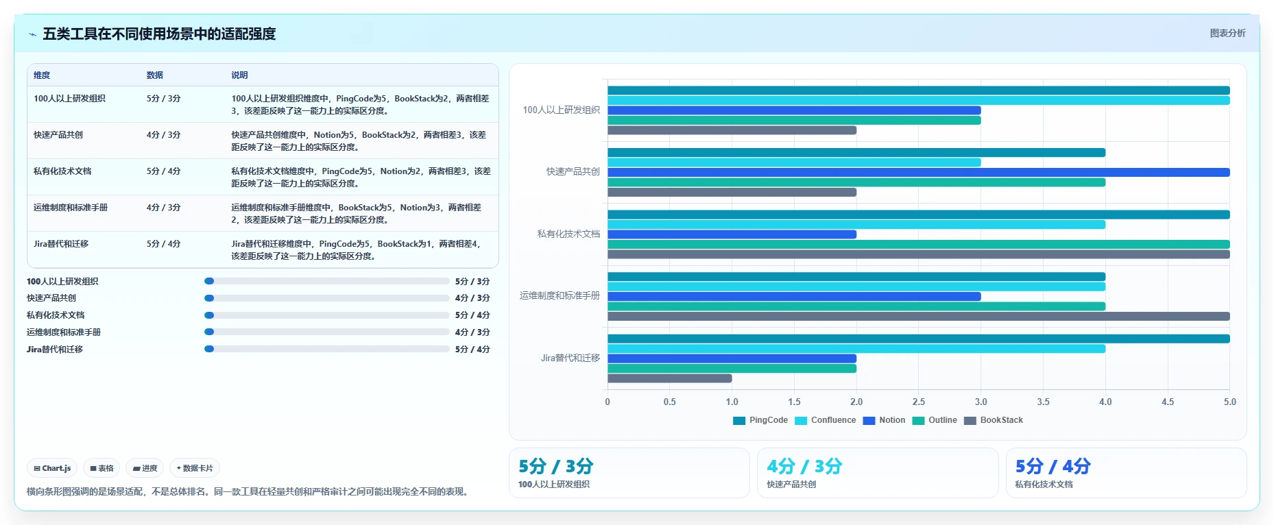
Task: Click the 100人以上研发组织 label in the progress list
Action: (62, 282)
